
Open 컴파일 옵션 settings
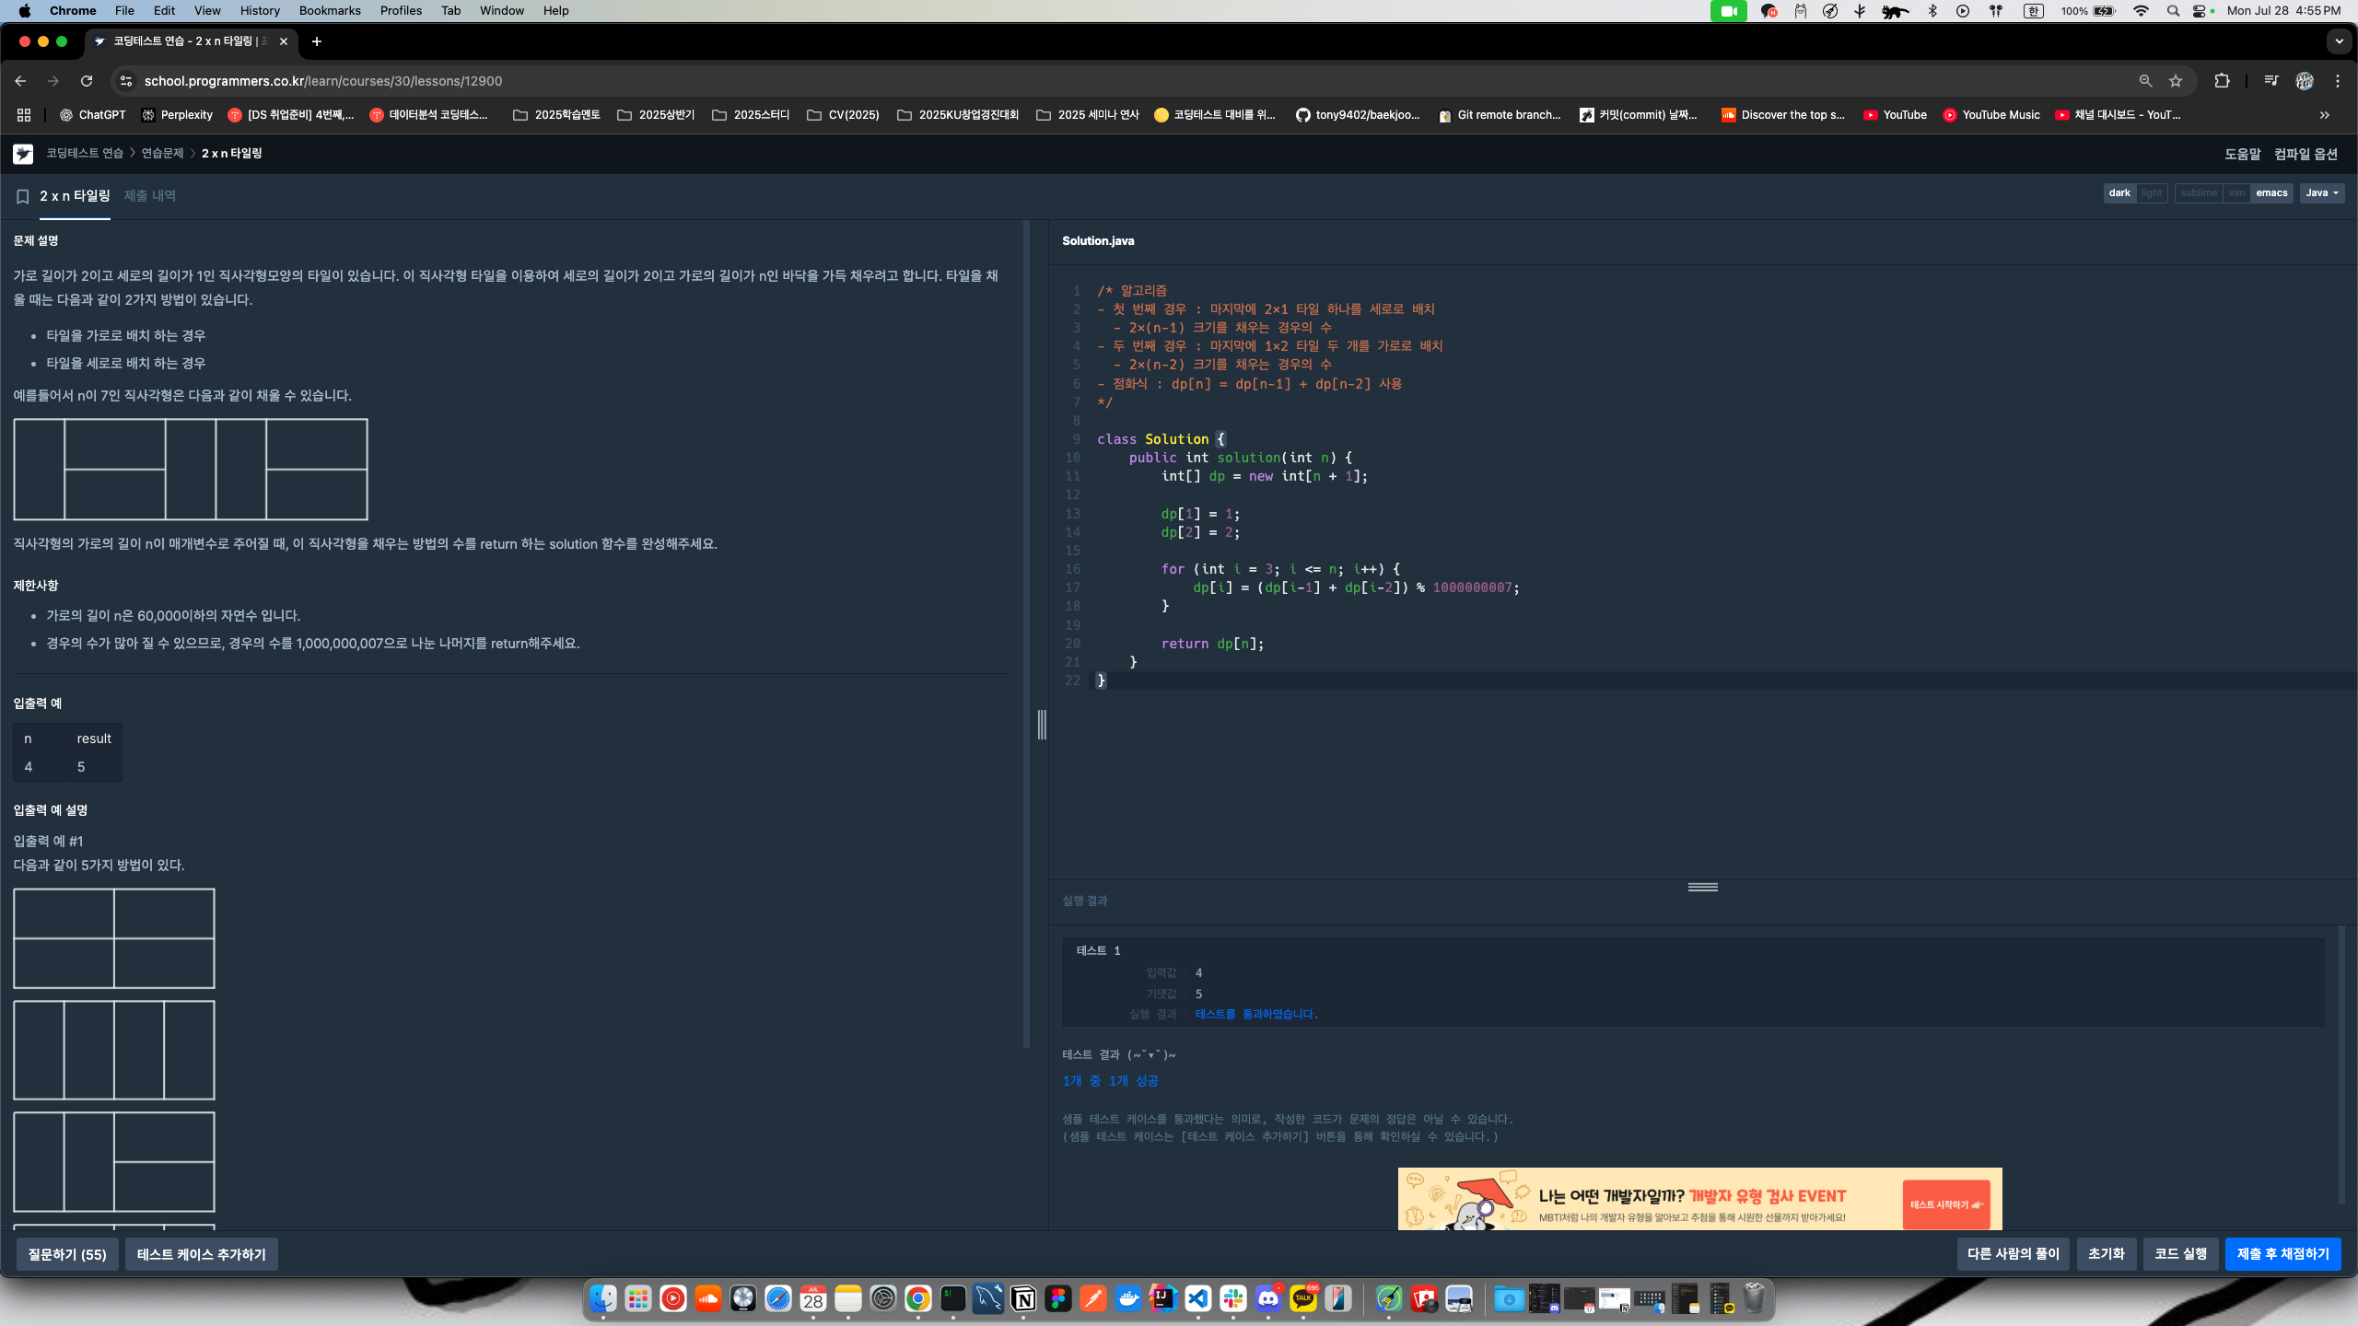(x=2305, y=154)
